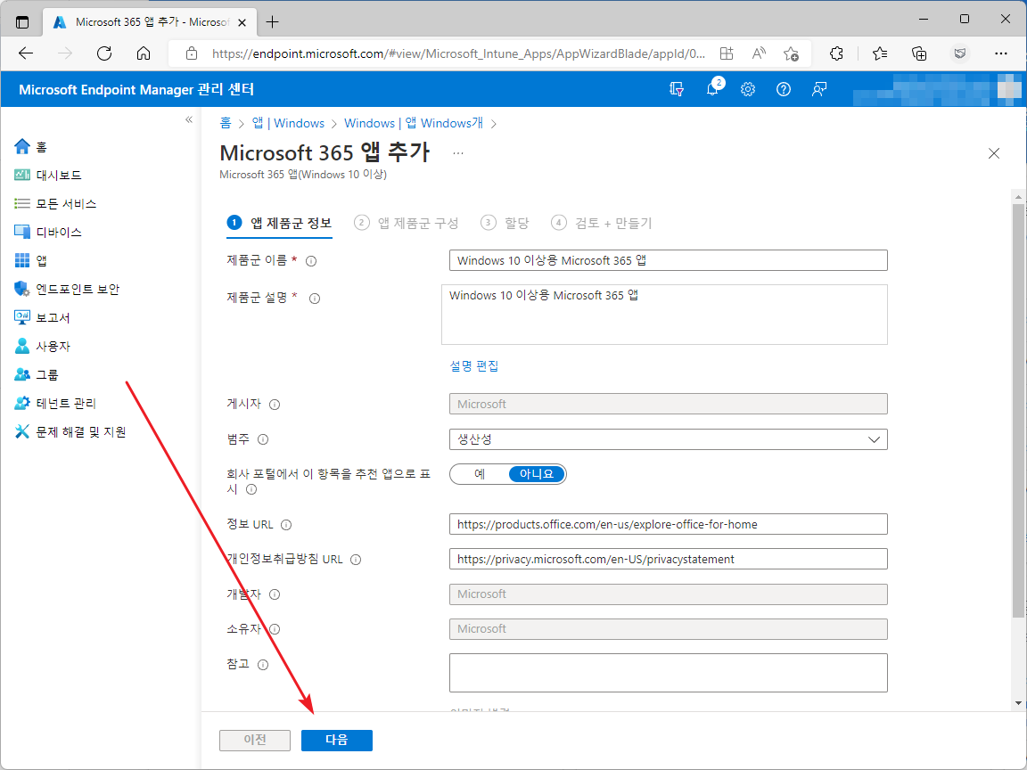Go to 홈 breadcrumb link

(226, 123)
